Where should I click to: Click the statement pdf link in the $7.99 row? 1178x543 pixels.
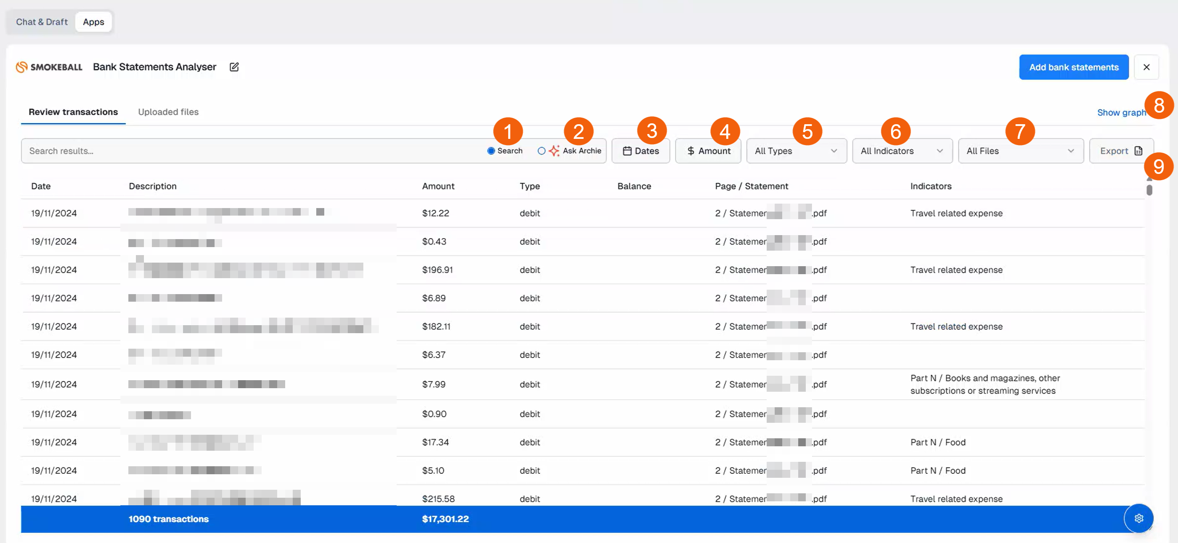[x=771, y=385]
